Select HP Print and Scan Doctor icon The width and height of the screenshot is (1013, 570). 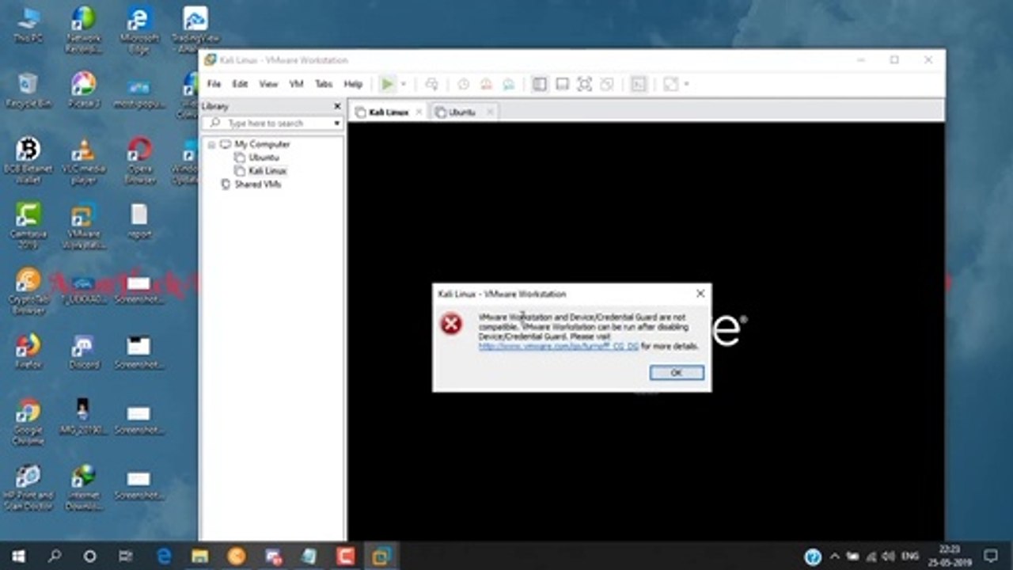coord(28,488)
